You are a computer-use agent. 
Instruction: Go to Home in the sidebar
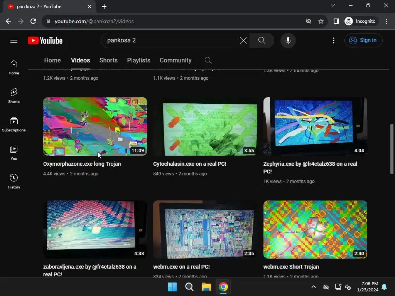14,67
